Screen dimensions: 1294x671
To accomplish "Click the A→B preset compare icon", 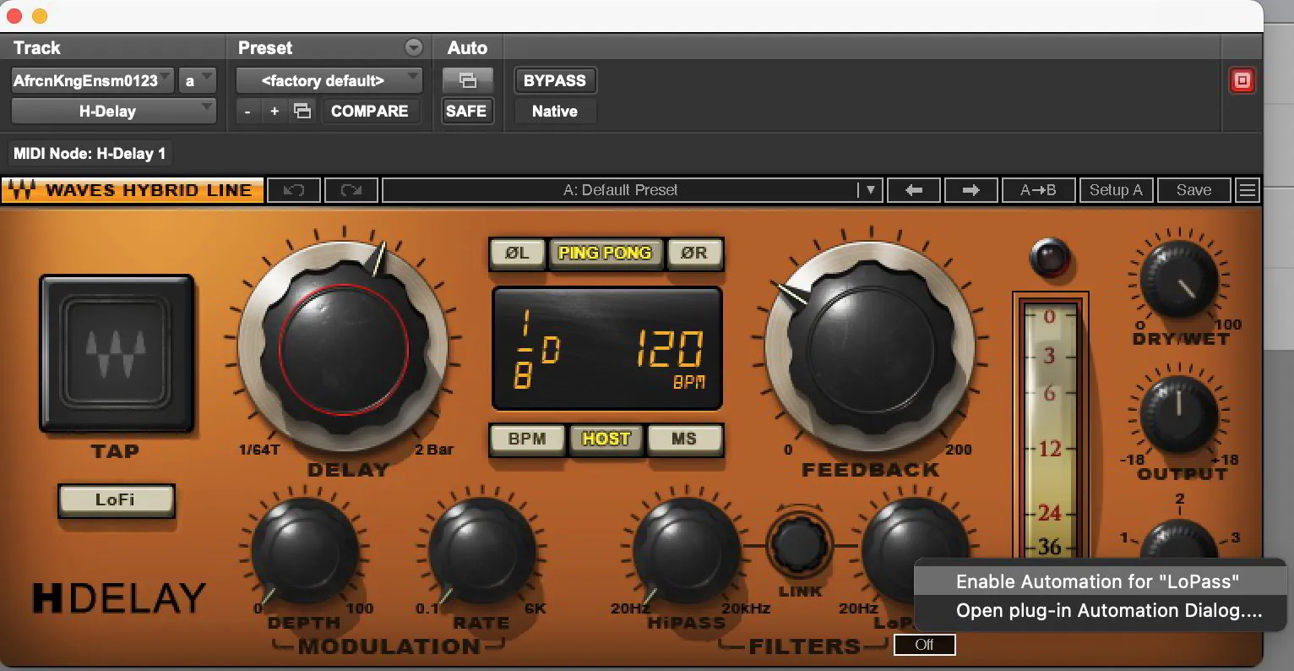I will pos(1038,189).
